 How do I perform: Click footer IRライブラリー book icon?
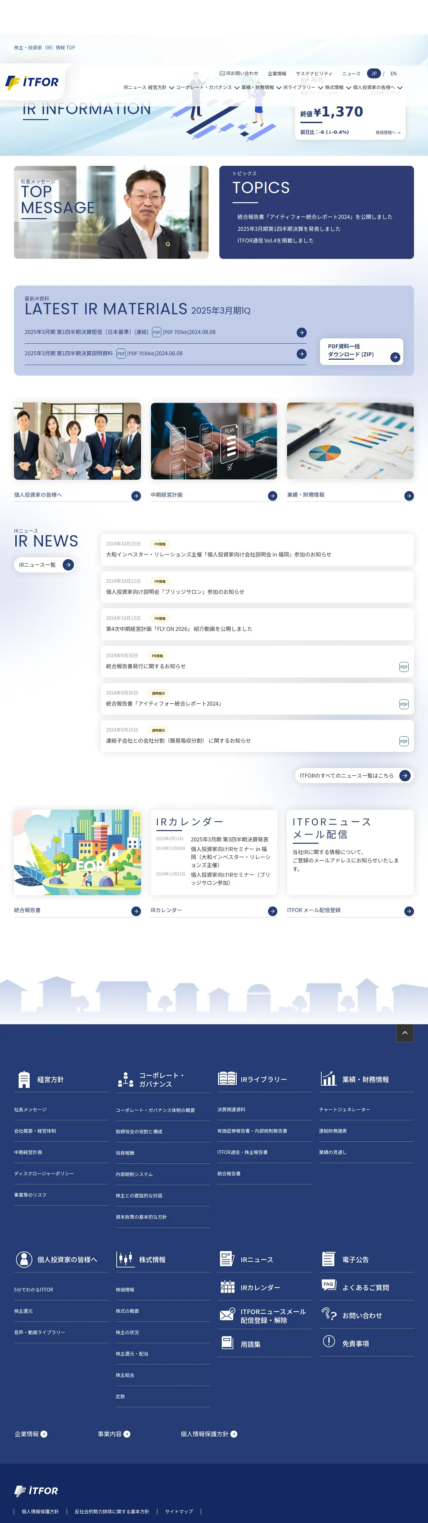pyautogui.click(x=227, y=1078)
